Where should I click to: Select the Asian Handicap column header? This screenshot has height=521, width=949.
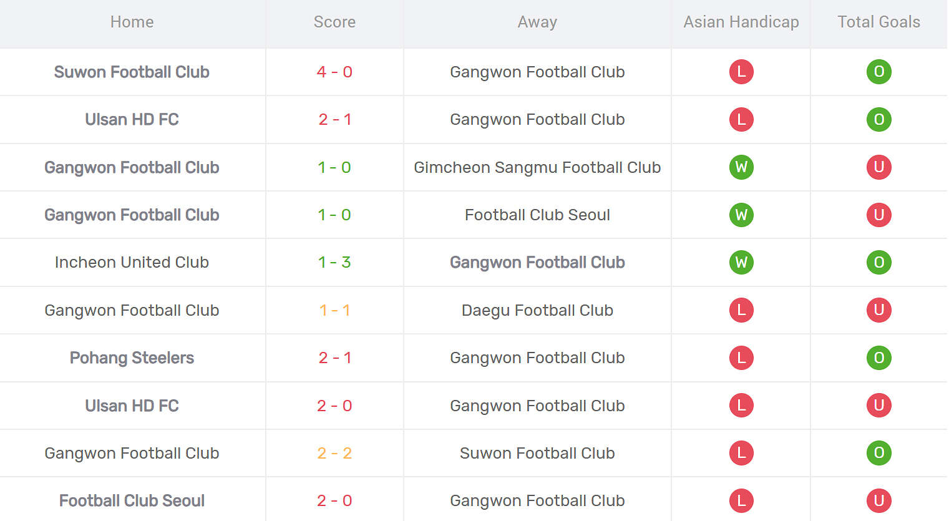click(741, 22)
